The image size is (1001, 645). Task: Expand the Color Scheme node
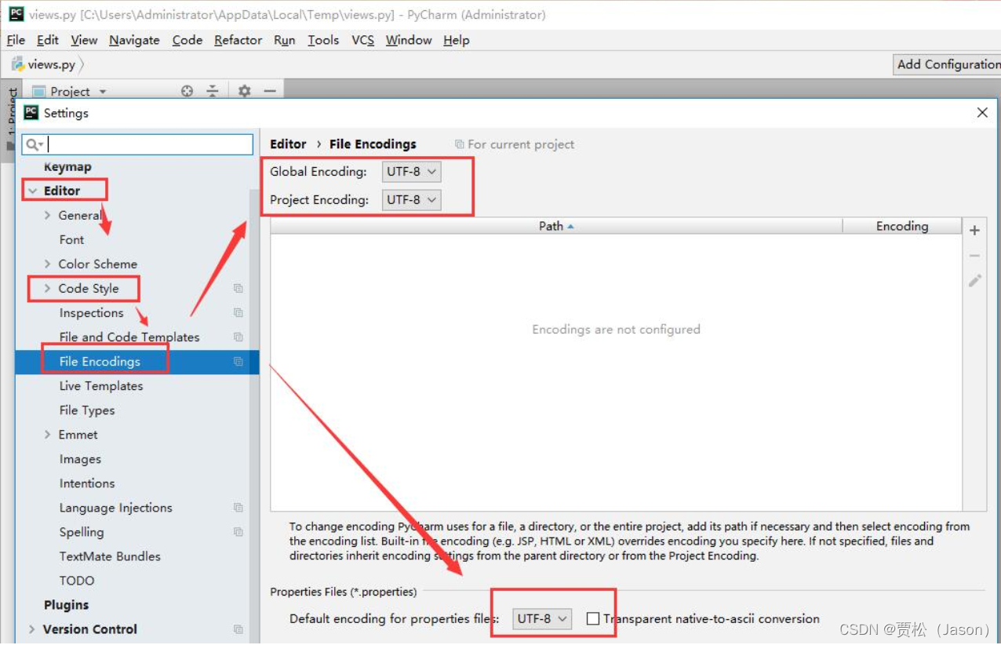[48, 264]
